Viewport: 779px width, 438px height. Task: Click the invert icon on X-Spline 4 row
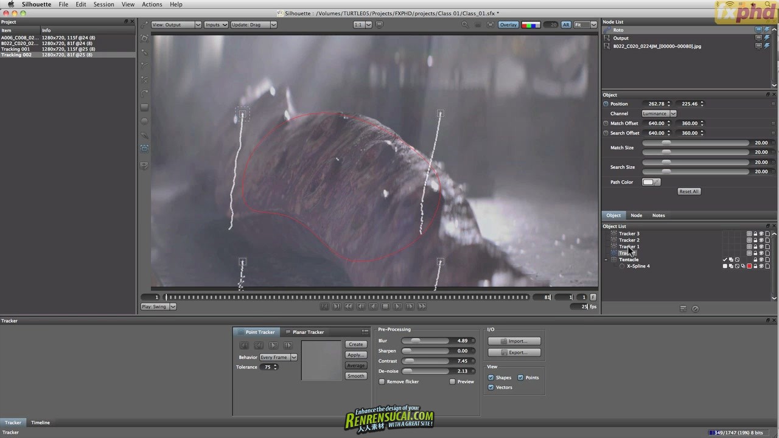[737, 266]
